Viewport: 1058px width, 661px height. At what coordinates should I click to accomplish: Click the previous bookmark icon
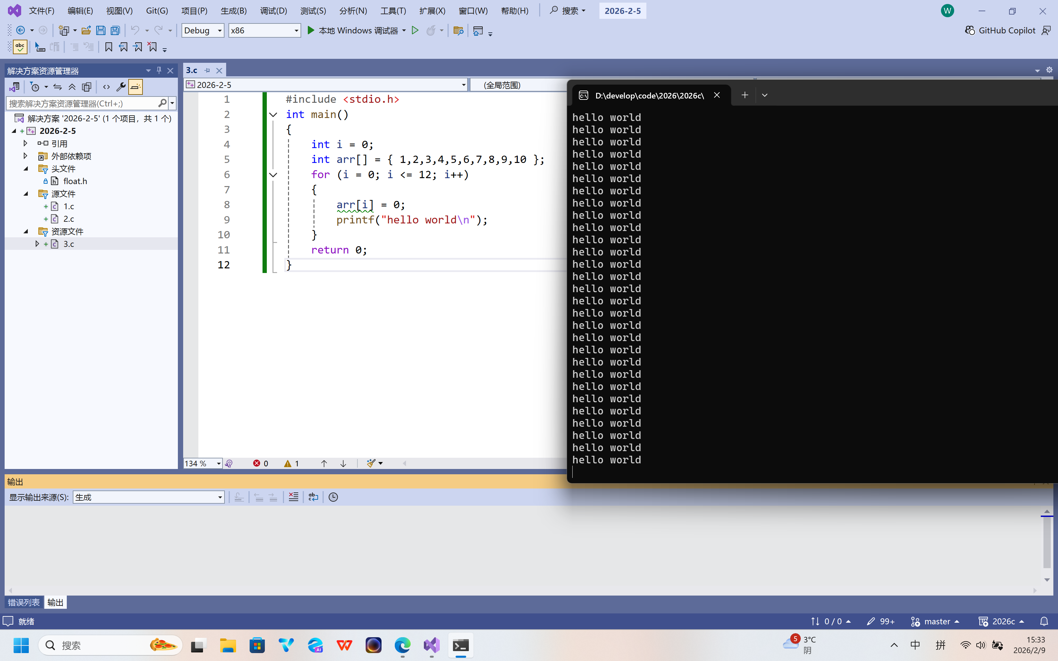pyautogui.click(x=123, y=47)
